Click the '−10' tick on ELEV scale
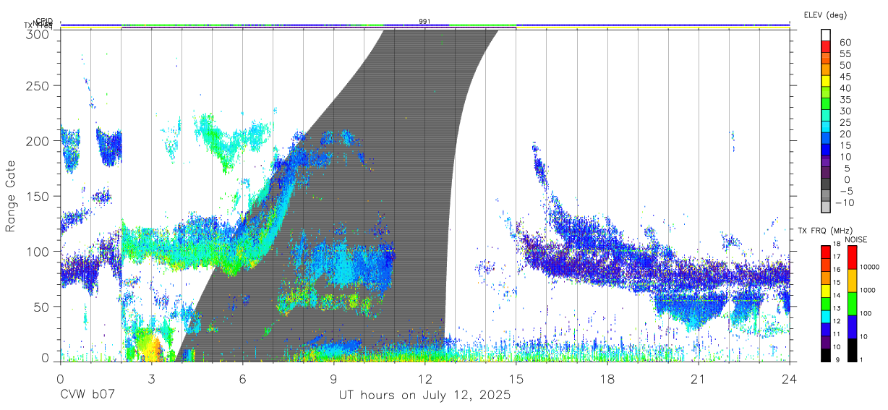Image resolution: width=888 pixels, height=410 pixels. click(x=845, y=202)
